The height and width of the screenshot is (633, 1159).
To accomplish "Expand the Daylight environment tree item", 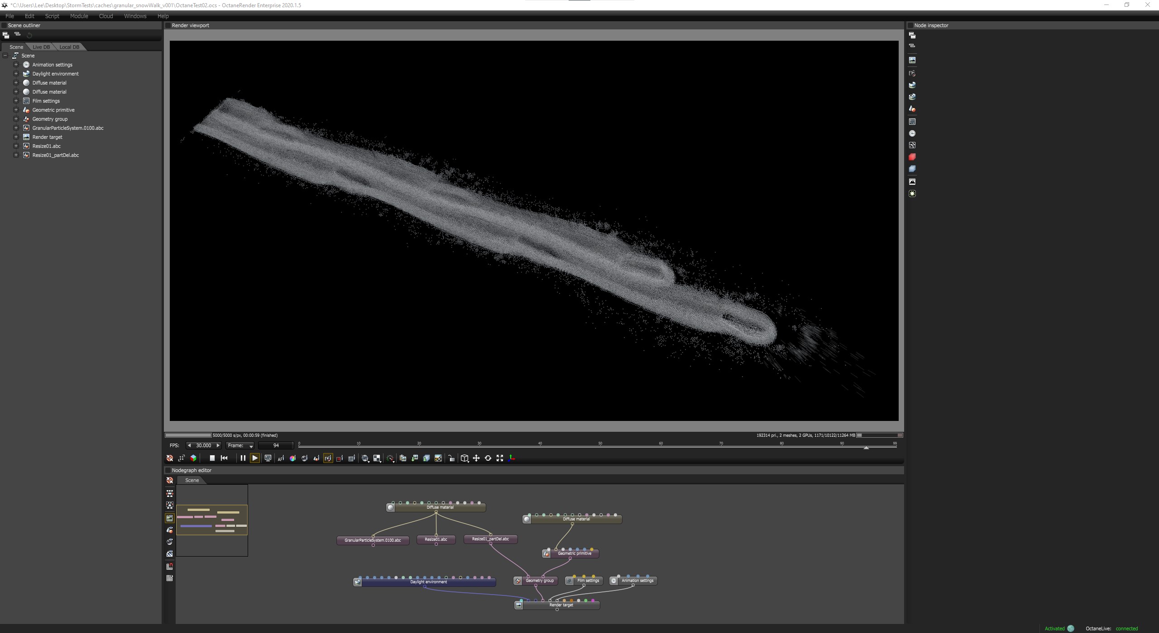I will click(x=16, y=74).
